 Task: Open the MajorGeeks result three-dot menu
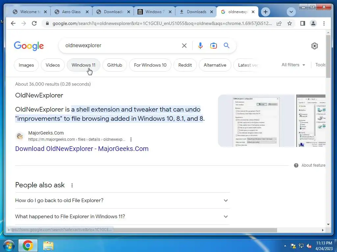click(x=131, y=139)
